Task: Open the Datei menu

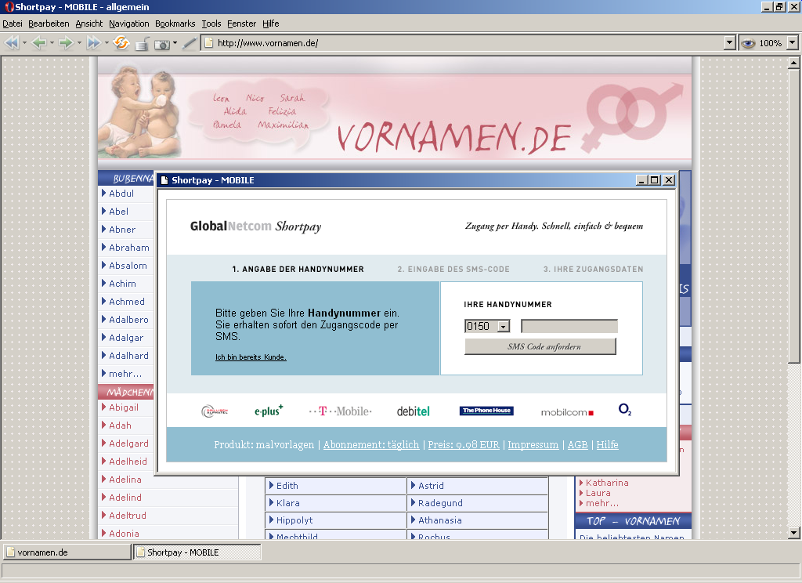Action: click(x=13, y=24)
